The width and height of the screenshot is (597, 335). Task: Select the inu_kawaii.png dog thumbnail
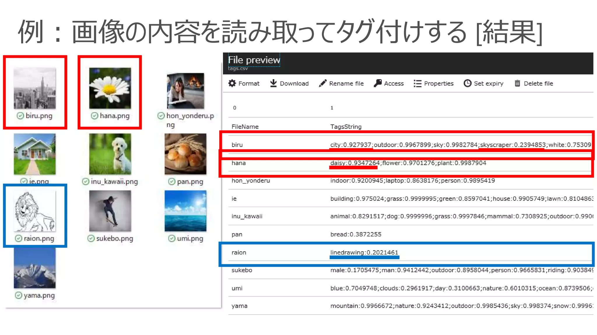coord(110,154)
